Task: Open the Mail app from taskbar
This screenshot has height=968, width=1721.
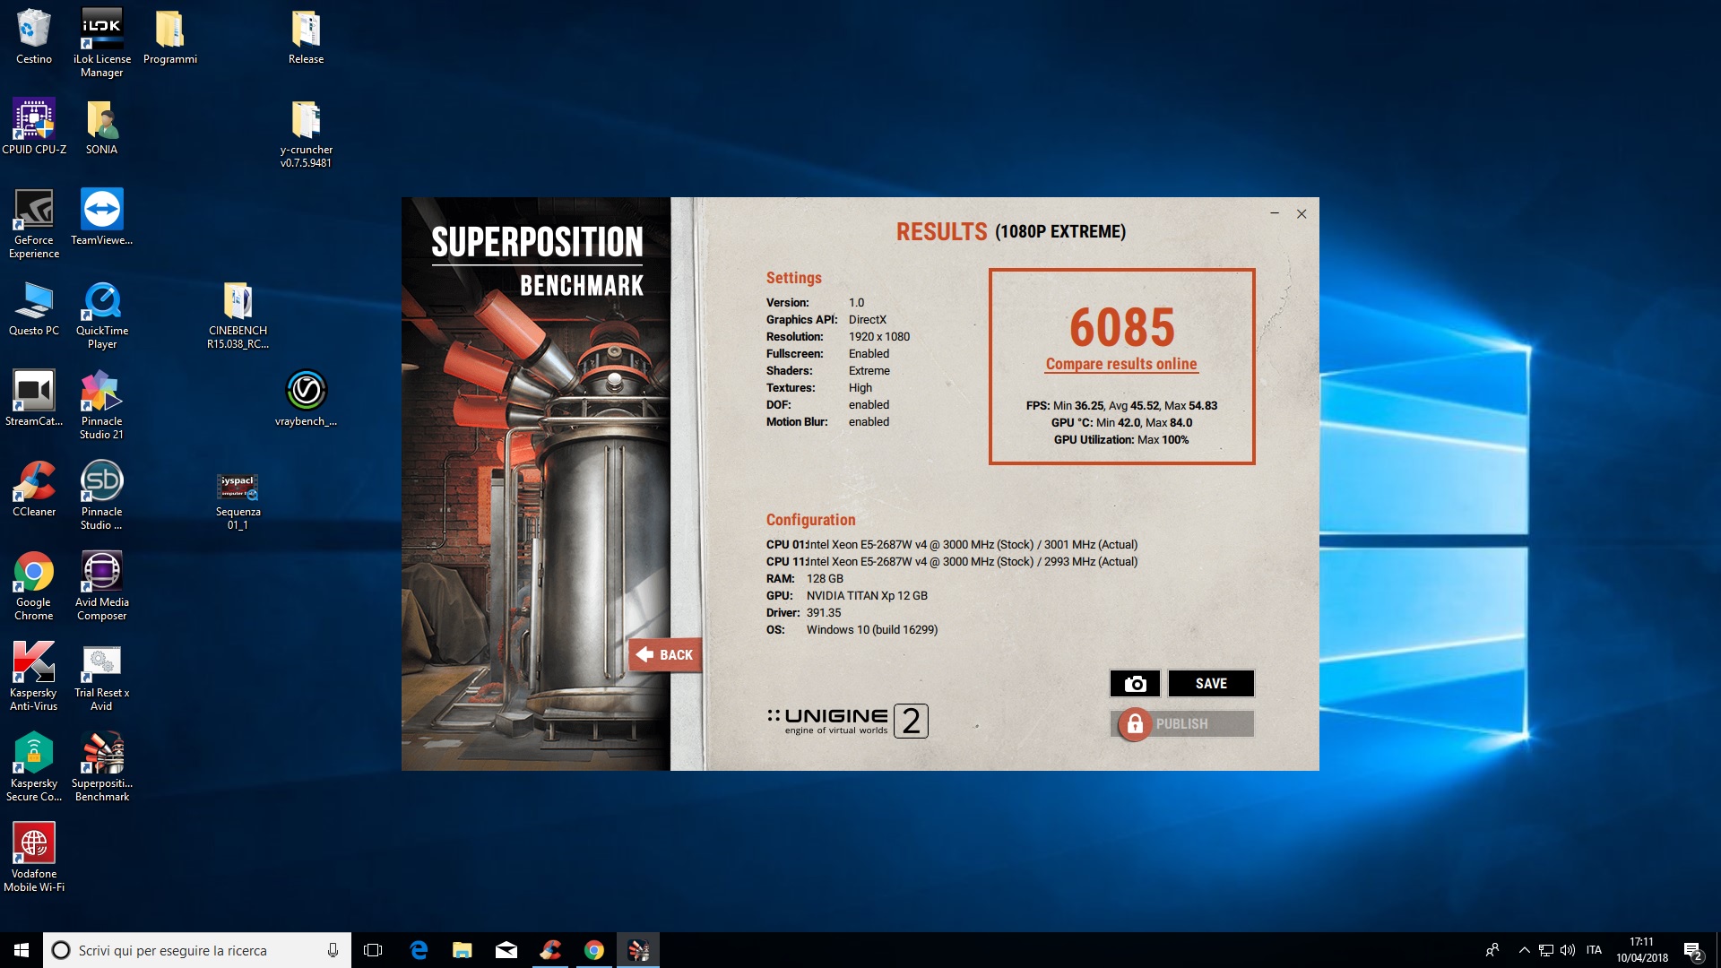Action: tap(506, 950)
